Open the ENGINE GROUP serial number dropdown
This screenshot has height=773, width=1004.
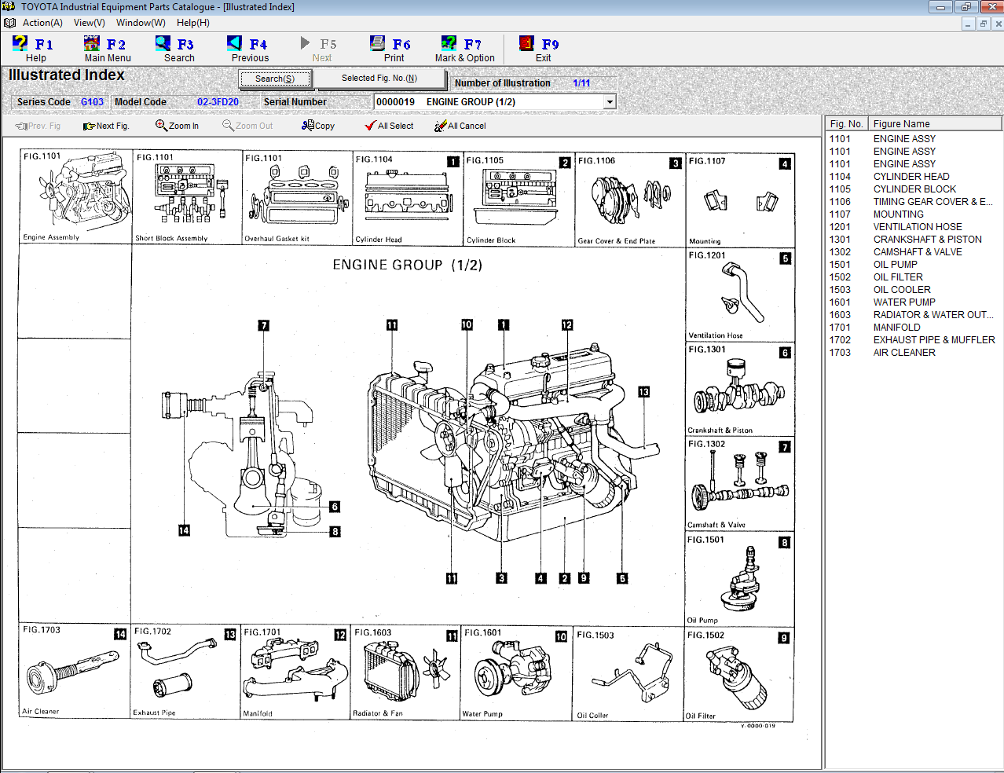pyautogui.click(x=609, y=101)
